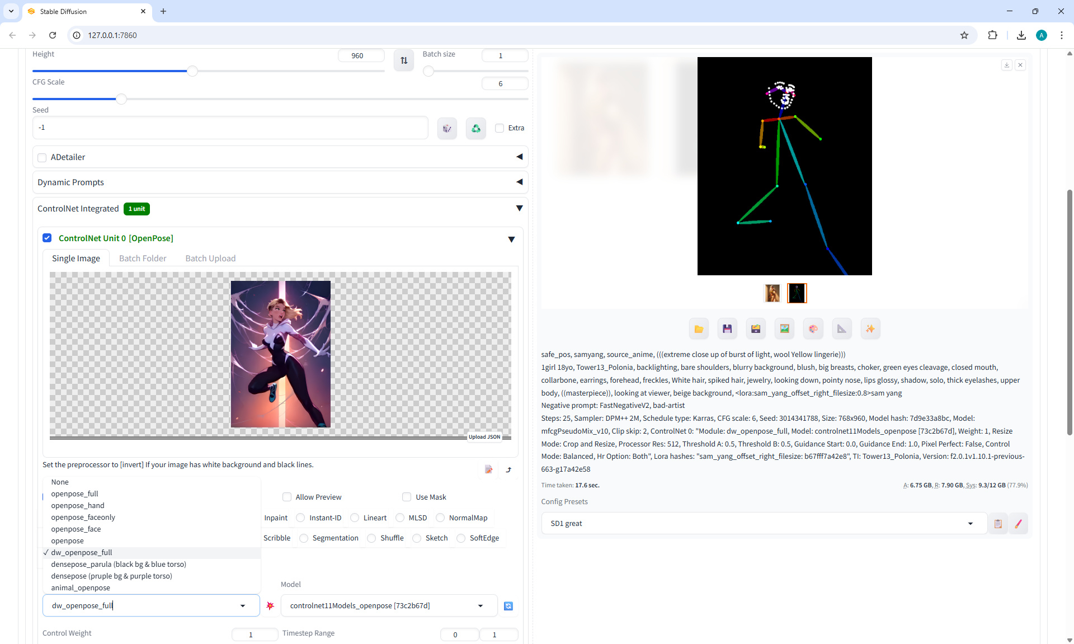Click the swap width/height arrows button
The width and height of the screenshot is (1074, 644).
[x=404, y=60]
